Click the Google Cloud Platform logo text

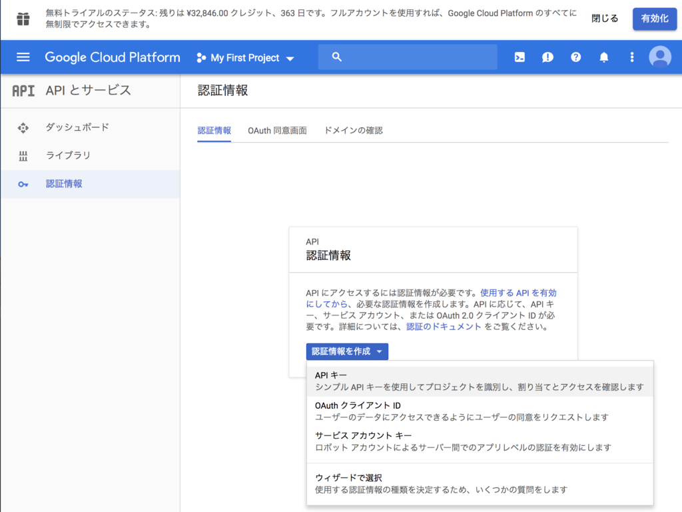coord(112,57)
